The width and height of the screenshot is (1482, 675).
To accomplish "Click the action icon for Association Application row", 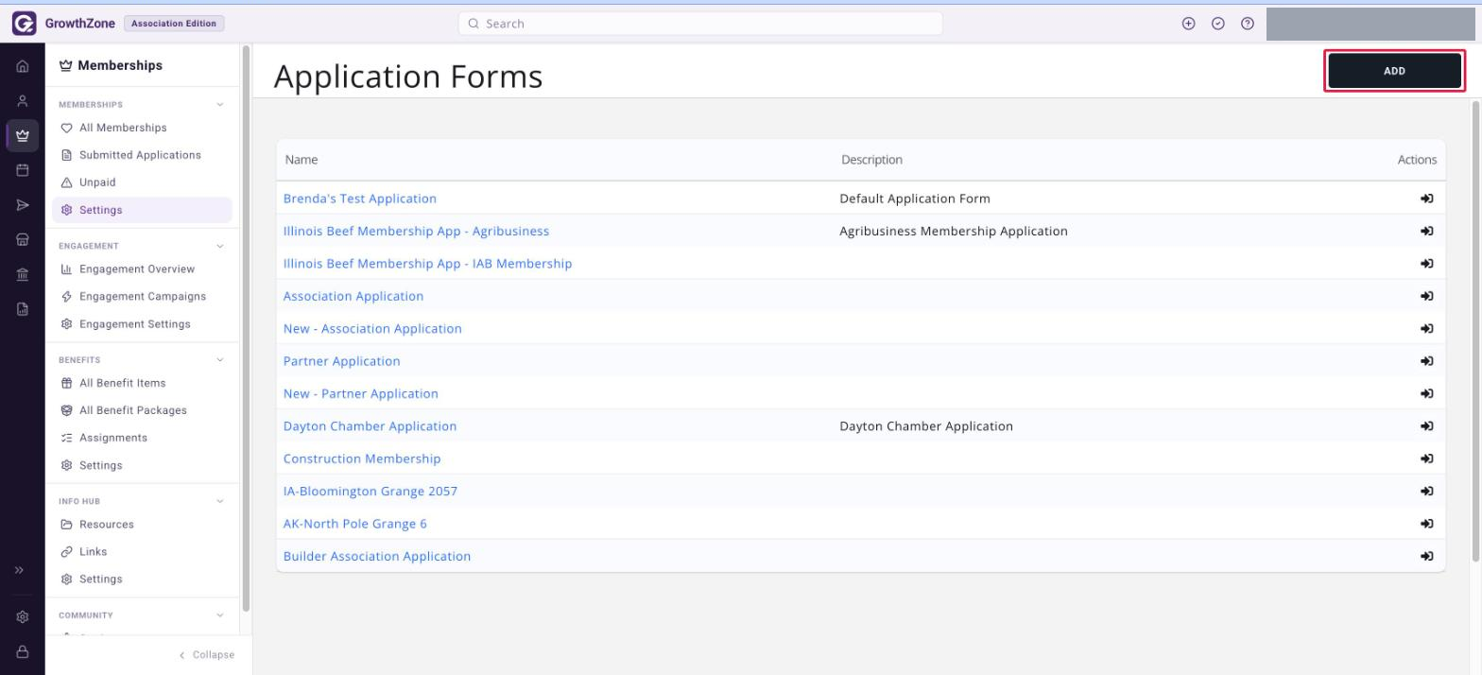I will tap(1427, 296).
